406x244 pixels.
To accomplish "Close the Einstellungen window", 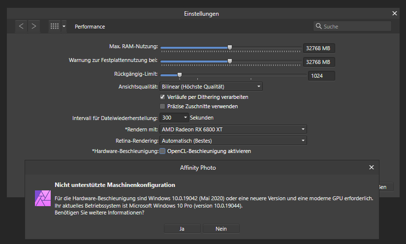I will 394,13.
